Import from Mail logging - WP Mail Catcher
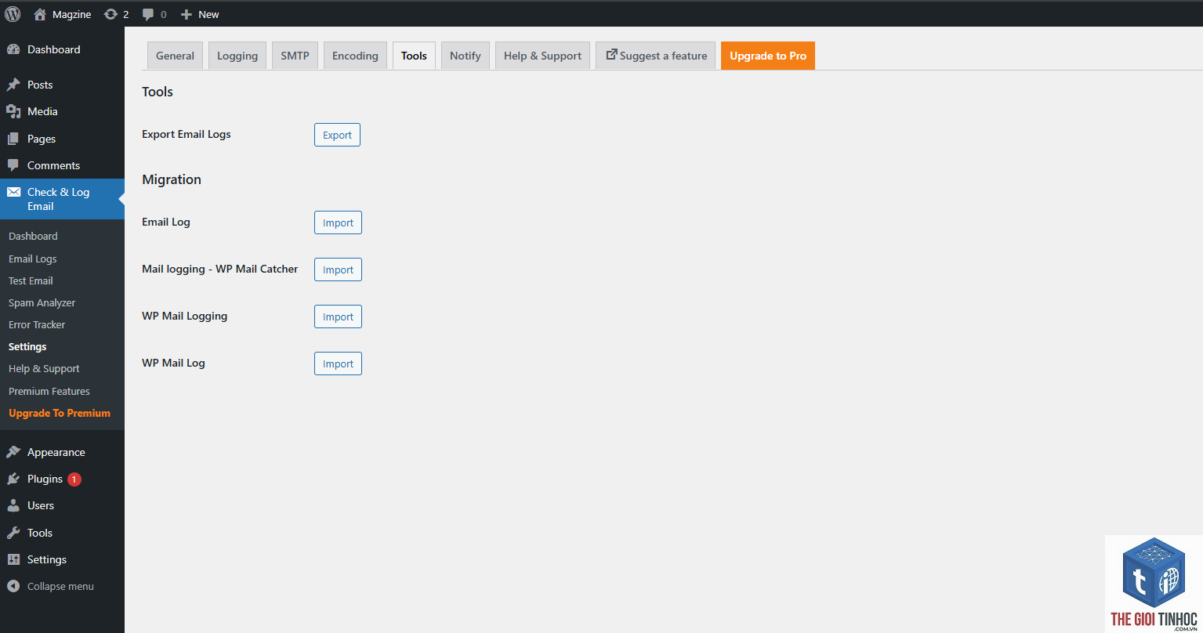Screen dimensions: 1203x633 pyautogui.click(x=338, y=269)
